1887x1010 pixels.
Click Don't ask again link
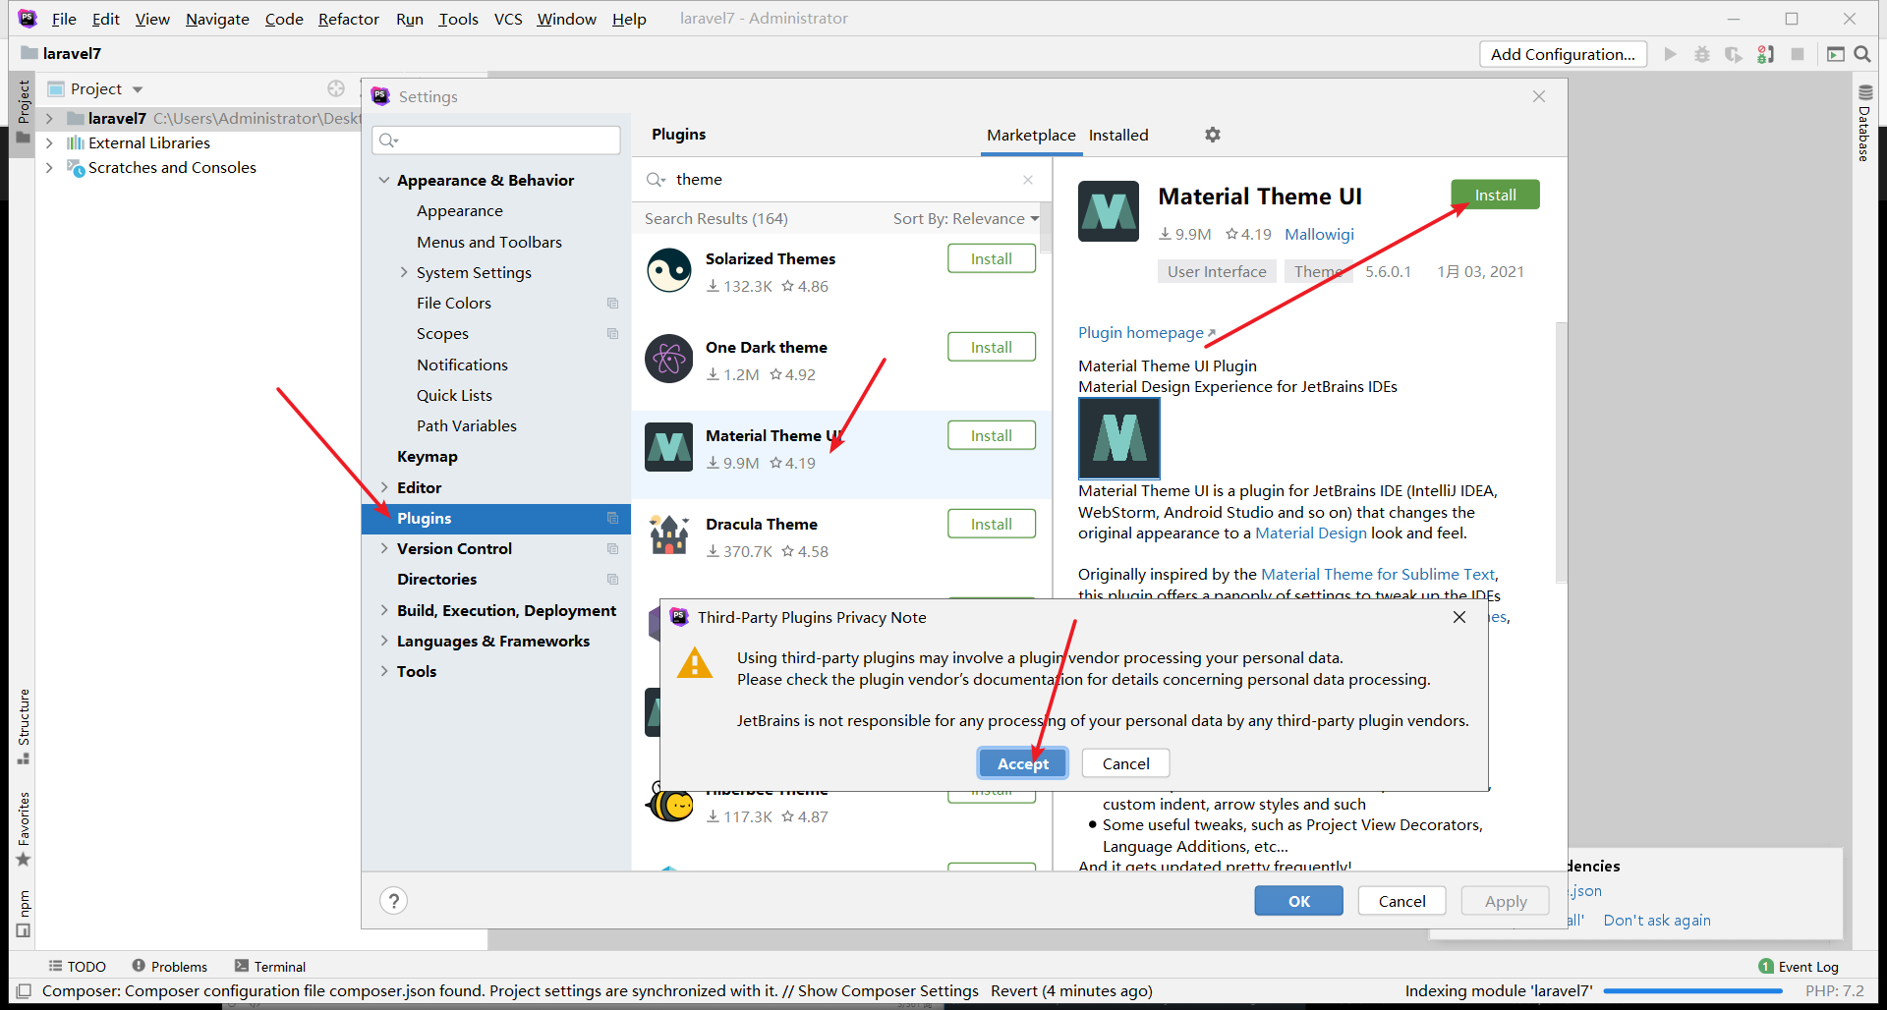[1657, 920]
